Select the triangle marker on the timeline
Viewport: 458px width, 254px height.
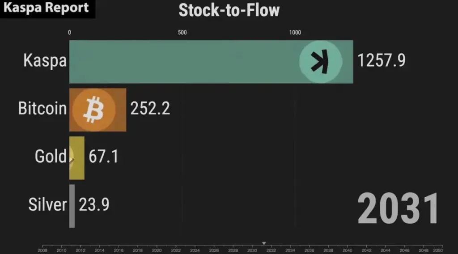(x=264, y=243)
